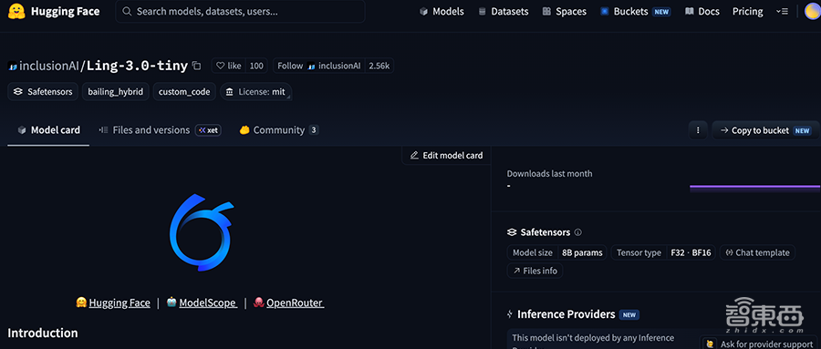Click Copy to bucket button
The width and height of the screenshot is (821, 349).
(x=765, y=130)
